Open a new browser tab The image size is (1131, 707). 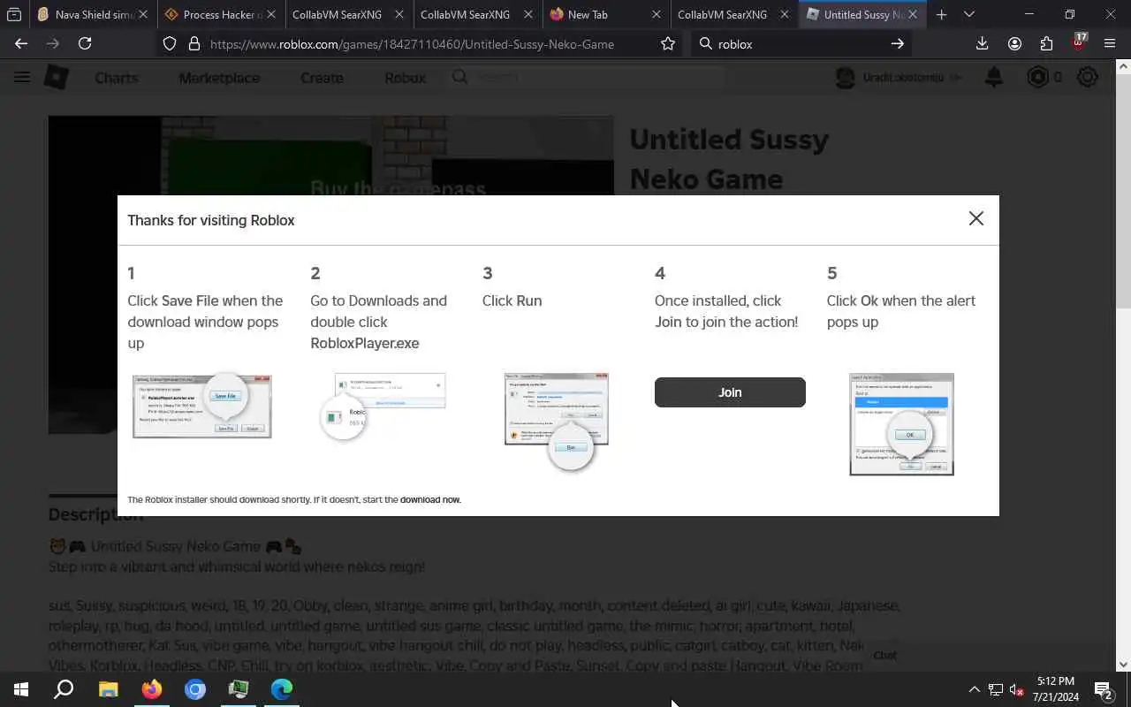942,14
